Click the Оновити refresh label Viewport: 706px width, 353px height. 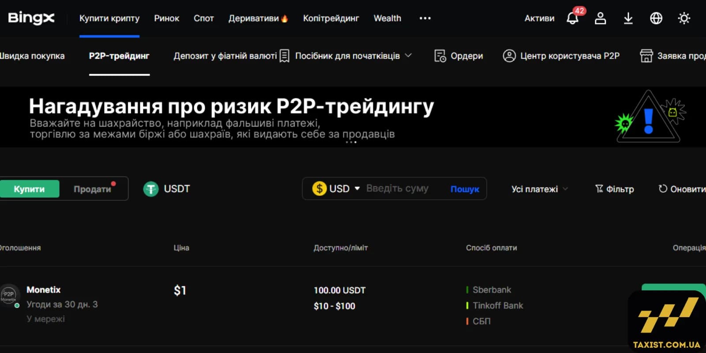[688, 189]
